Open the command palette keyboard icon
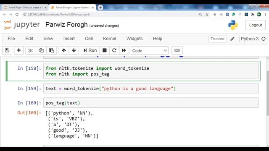The image size is (269, 151). point(177,50)
